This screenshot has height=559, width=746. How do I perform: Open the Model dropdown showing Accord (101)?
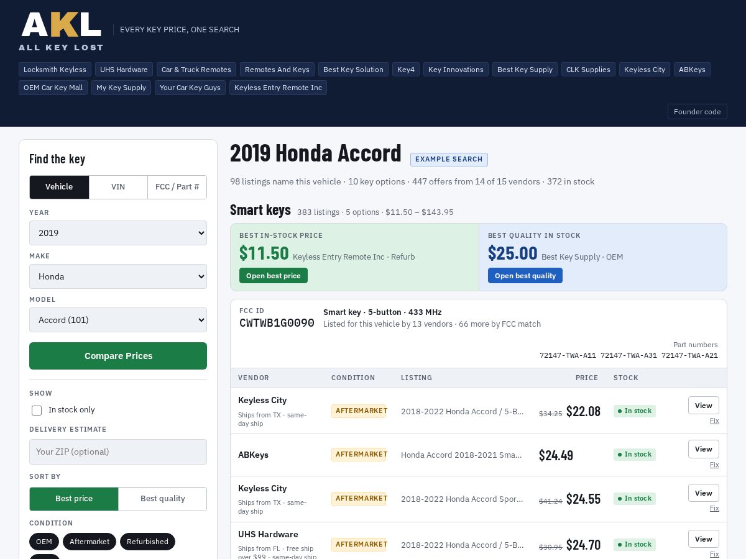coord(118,320)
